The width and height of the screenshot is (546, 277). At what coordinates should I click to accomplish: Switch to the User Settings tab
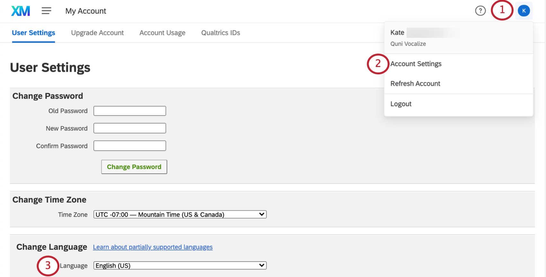[x=33, y=33]
